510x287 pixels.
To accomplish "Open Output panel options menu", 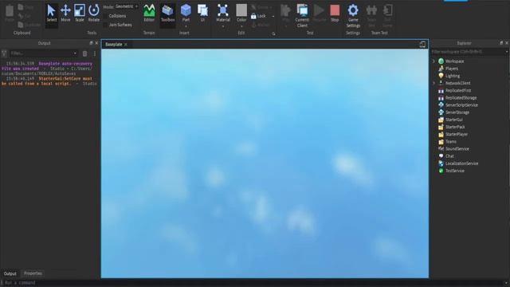I will click(x=95, y=53).
